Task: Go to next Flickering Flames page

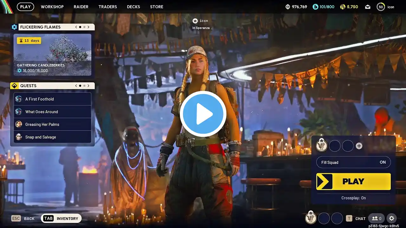Action: [88, 27]
